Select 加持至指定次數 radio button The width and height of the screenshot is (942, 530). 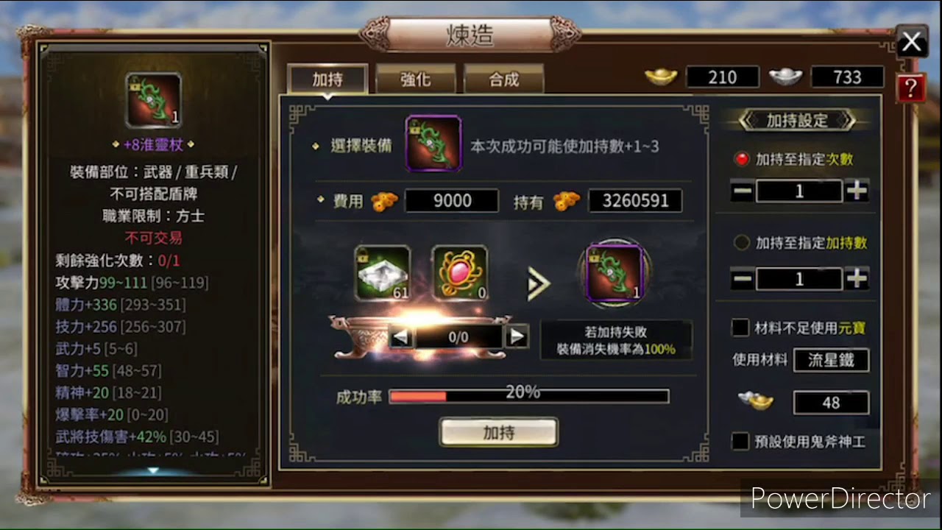coord(742,159)
